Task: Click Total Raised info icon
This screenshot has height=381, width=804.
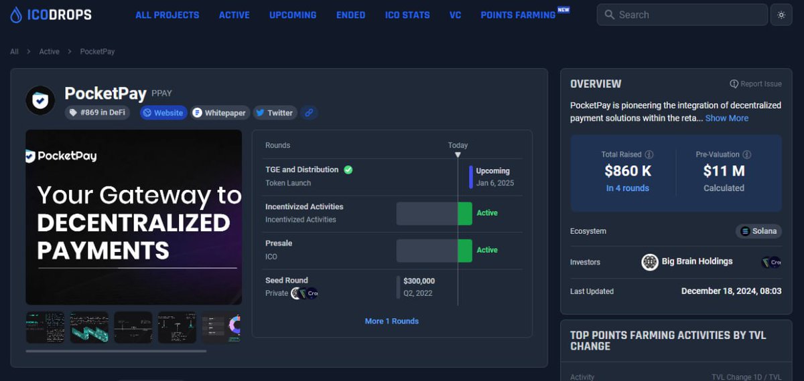Action: [649, 154]
